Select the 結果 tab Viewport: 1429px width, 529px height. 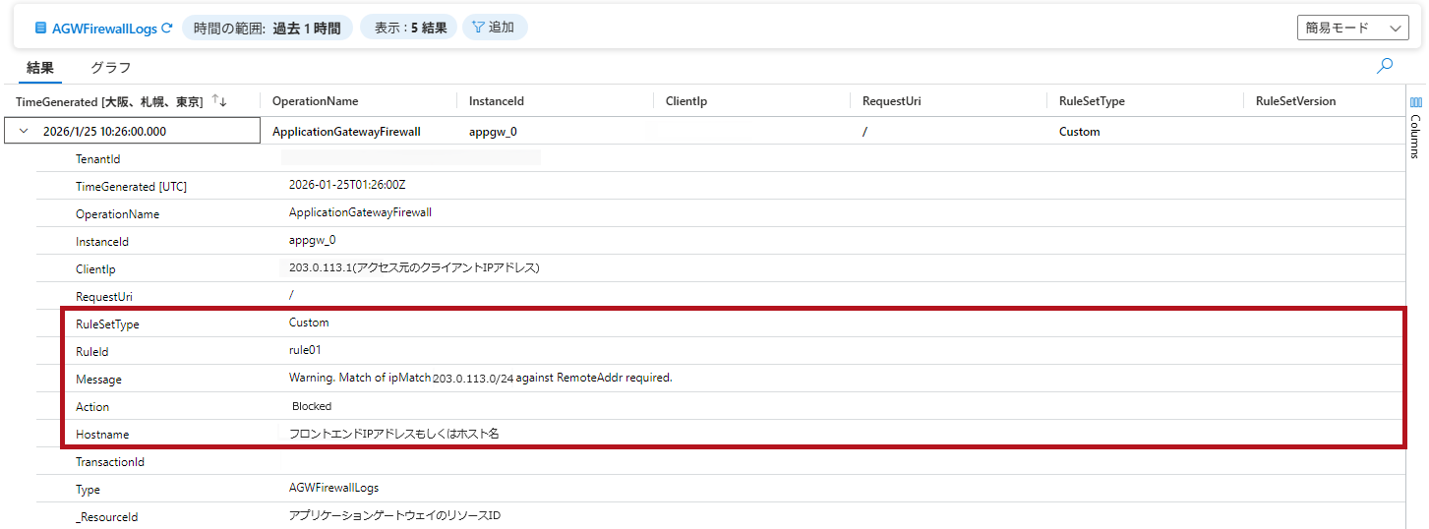[x=40, y=68]
